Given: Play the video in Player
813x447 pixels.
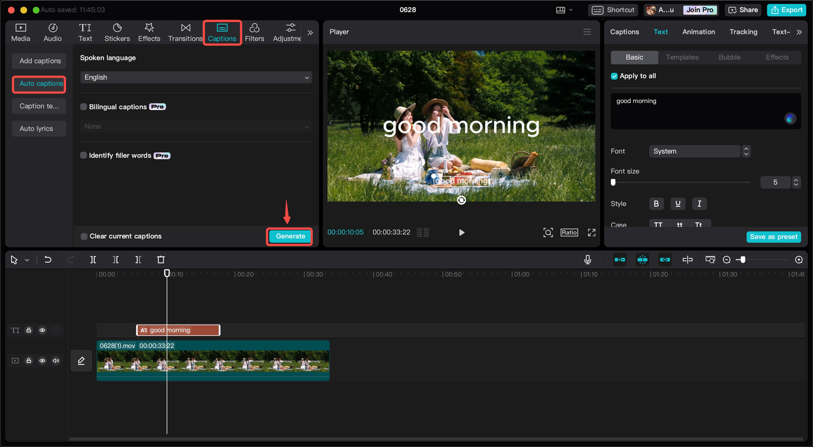Looking at the screenshot, I should point(462,232).
